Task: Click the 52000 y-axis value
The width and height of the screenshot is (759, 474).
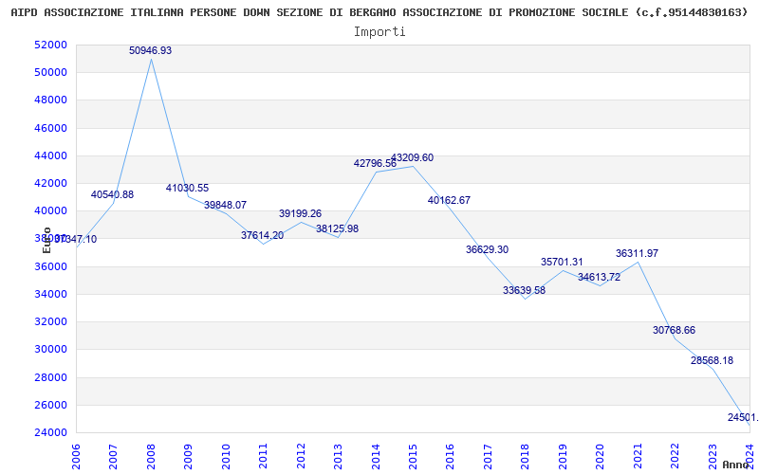Action: click(51, 45)
